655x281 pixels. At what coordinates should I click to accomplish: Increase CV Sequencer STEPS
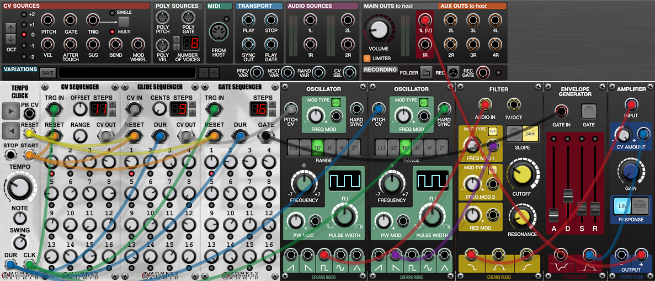coord(112,106)
